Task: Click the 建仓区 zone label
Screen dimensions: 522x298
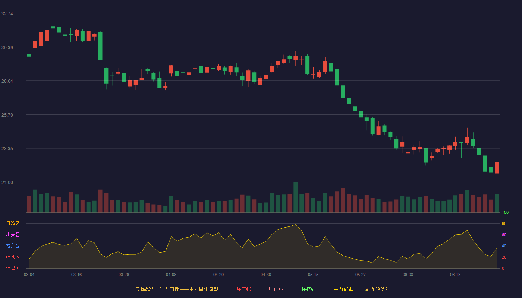Action: (13, 257)
